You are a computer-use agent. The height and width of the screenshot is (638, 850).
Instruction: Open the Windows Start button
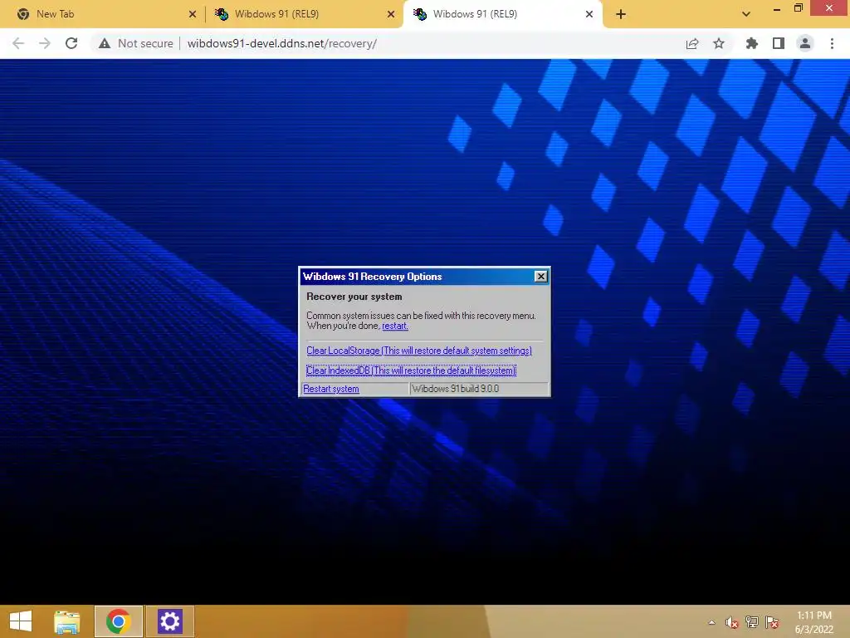pyautogui.click(x=21, y=621)
